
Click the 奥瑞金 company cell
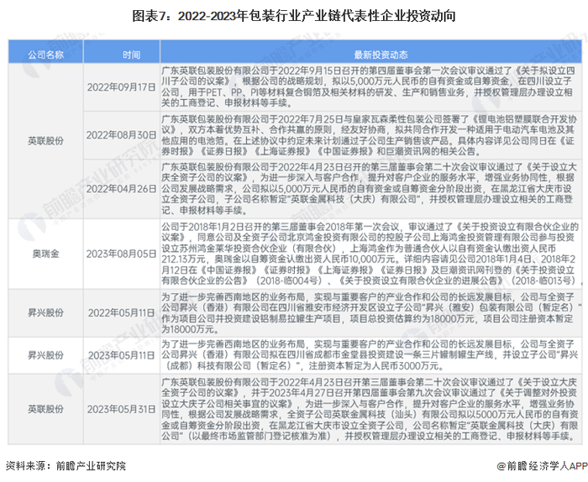click(x=45, y=254)
